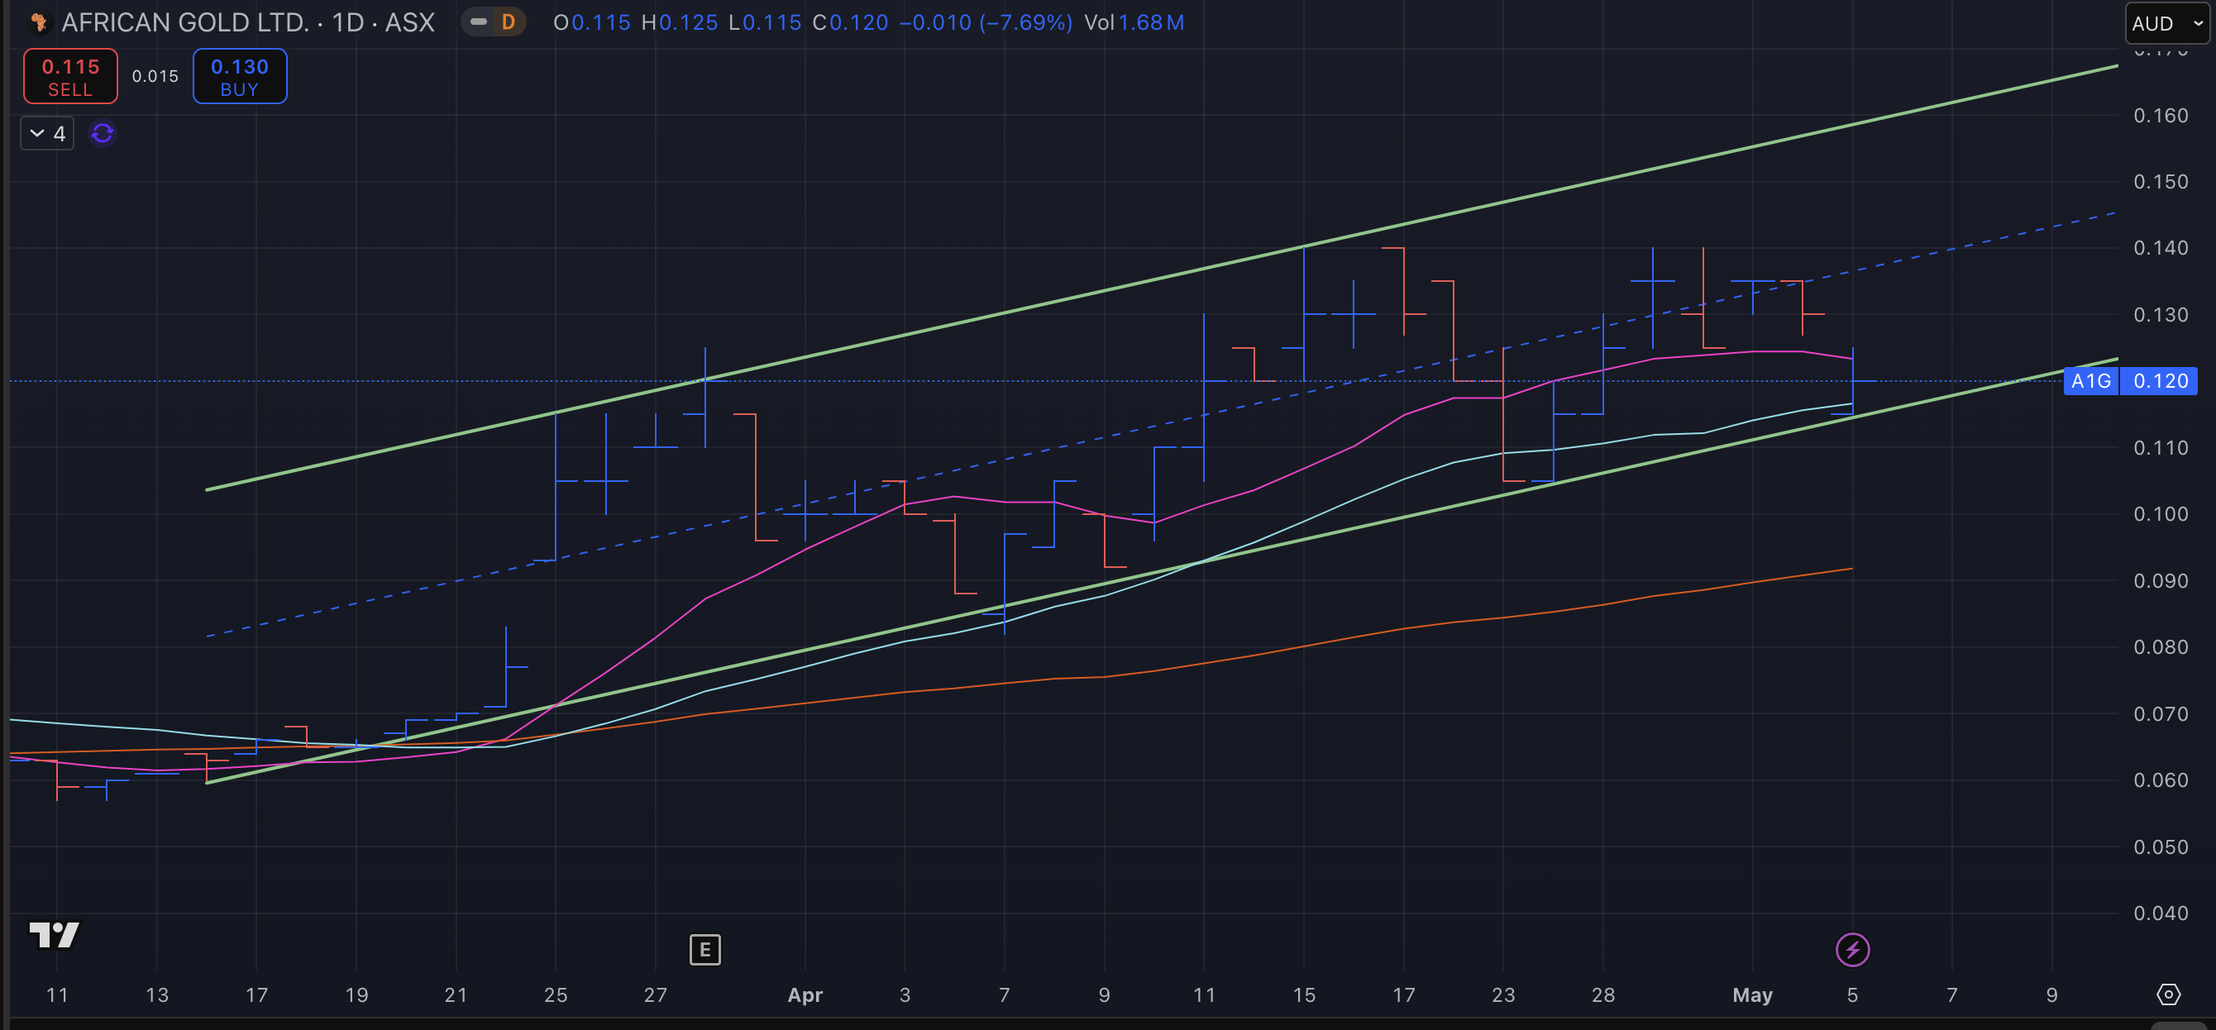This screenshot has height=1030, width=2216.
Task: Click the 0.160 price axis label
Action: (2160, 115)
